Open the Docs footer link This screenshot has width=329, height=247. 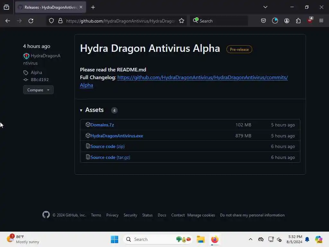[162, 215]
